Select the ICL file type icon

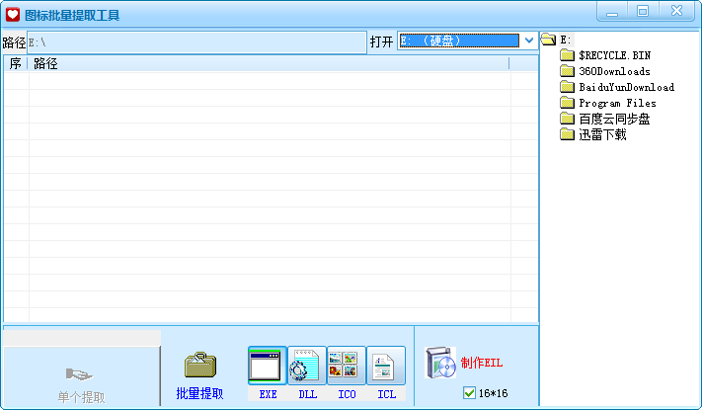click(x=386, y=366)
